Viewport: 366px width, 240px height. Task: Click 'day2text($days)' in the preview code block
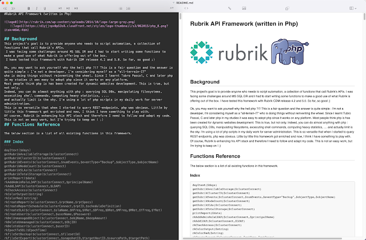(205, 185)
